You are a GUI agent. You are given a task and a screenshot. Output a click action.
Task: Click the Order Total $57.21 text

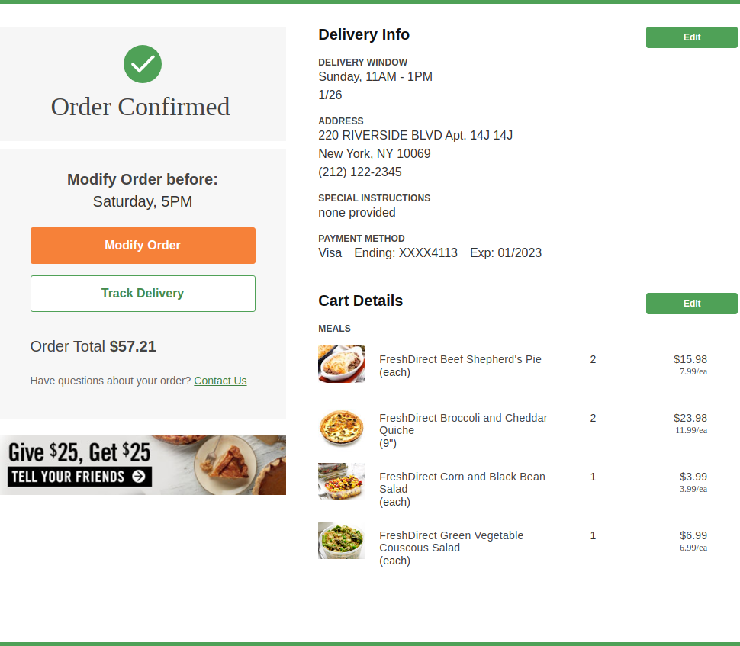pyautogui.click(x=93, y=347)
